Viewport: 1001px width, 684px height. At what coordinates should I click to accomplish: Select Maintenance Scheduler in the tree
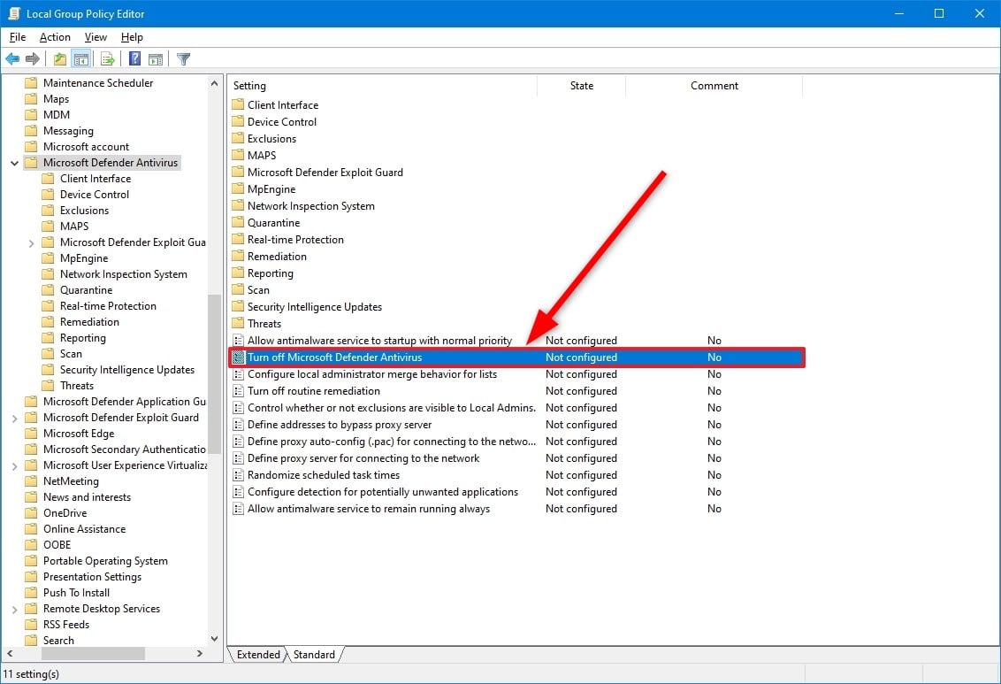coord(98,83)
